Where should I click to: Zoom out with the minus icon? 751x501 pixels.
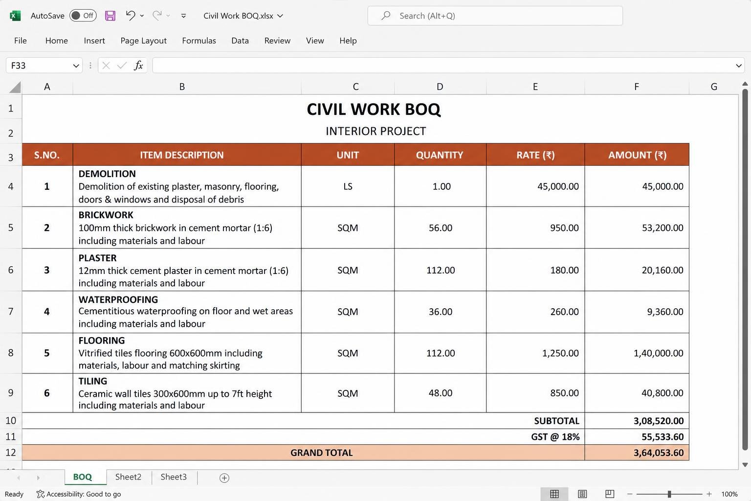[x=630, y=494]
